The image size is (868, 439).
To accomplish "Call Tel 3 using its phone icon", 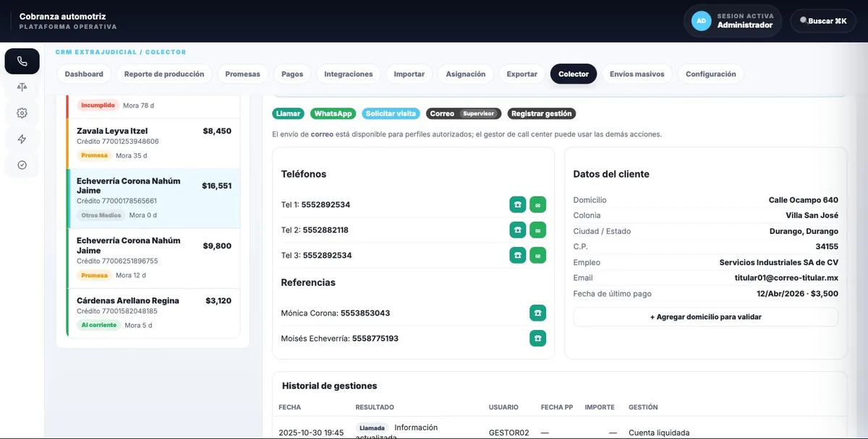I will (x=517, y=255).
